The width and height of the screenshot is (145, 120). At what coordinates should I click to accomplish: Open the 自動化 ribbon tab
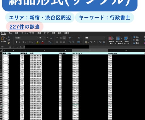click(x=67, y=33)
